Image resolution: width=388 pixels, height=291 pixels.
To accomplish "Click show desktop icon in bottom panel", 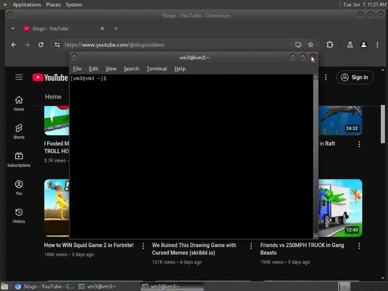I will 5,287.
